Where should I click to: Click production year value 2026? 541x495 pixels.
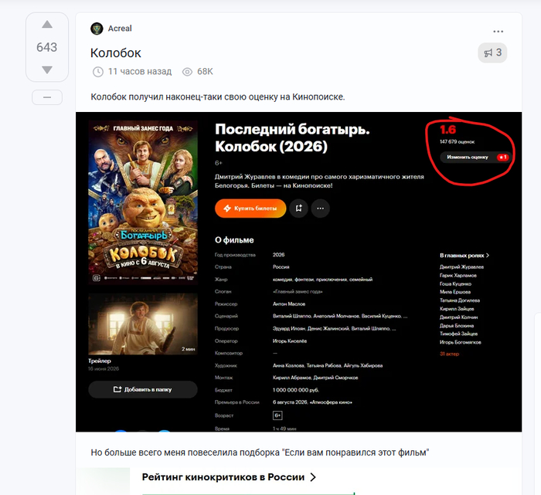[278, 255]
